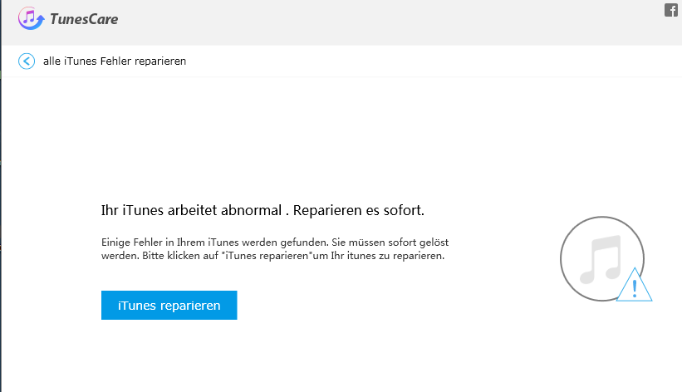This screenshot has width=682, height=392.
Task: Click the TunesCare title text
Action: [x=84, y=19]
